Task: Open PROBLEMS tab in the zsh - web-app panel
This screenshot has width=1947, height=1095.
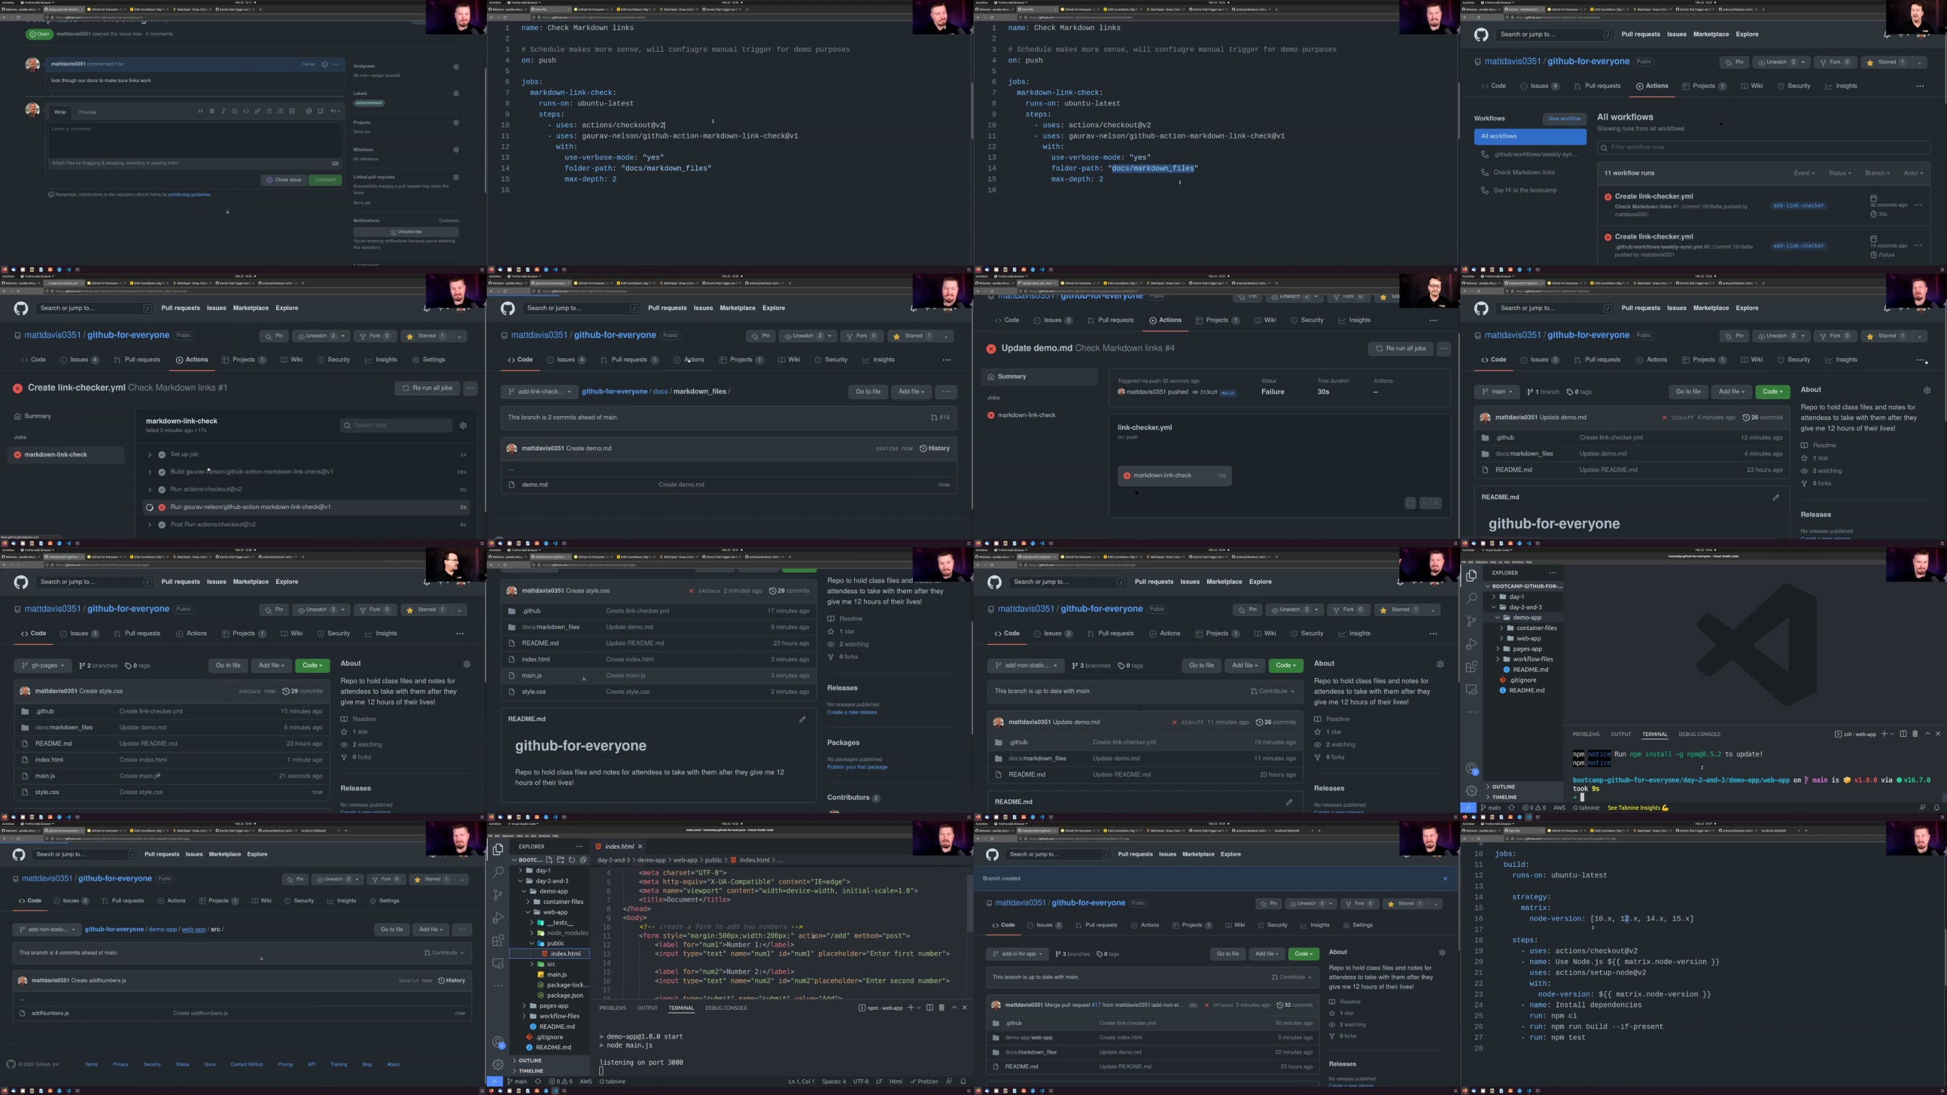Action: [x=1586, y=734]
